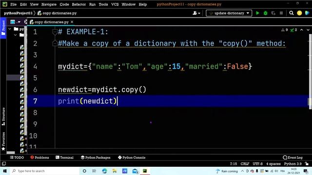Open the Python Console tool window

point(132,157)
